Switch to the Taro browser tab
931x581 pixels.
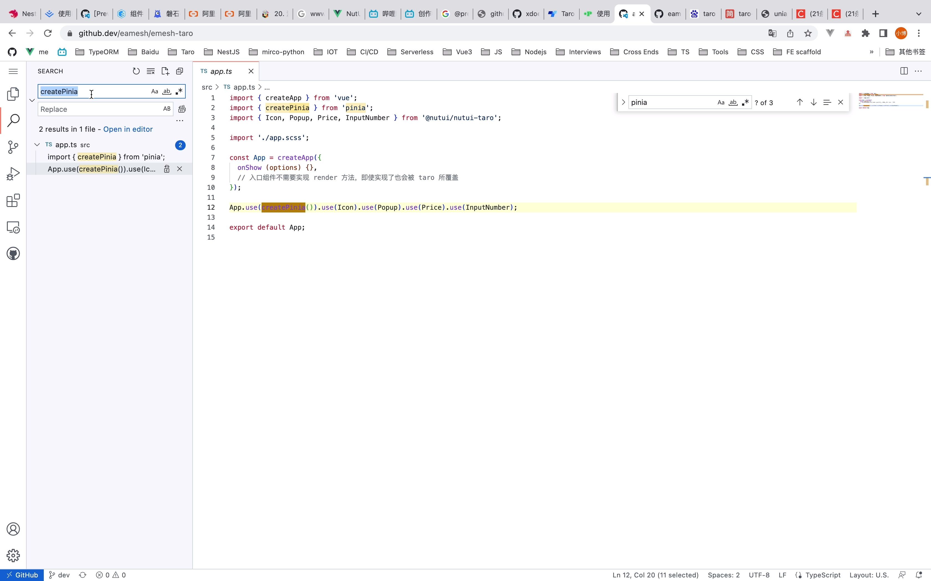click(x=561, y=14)
